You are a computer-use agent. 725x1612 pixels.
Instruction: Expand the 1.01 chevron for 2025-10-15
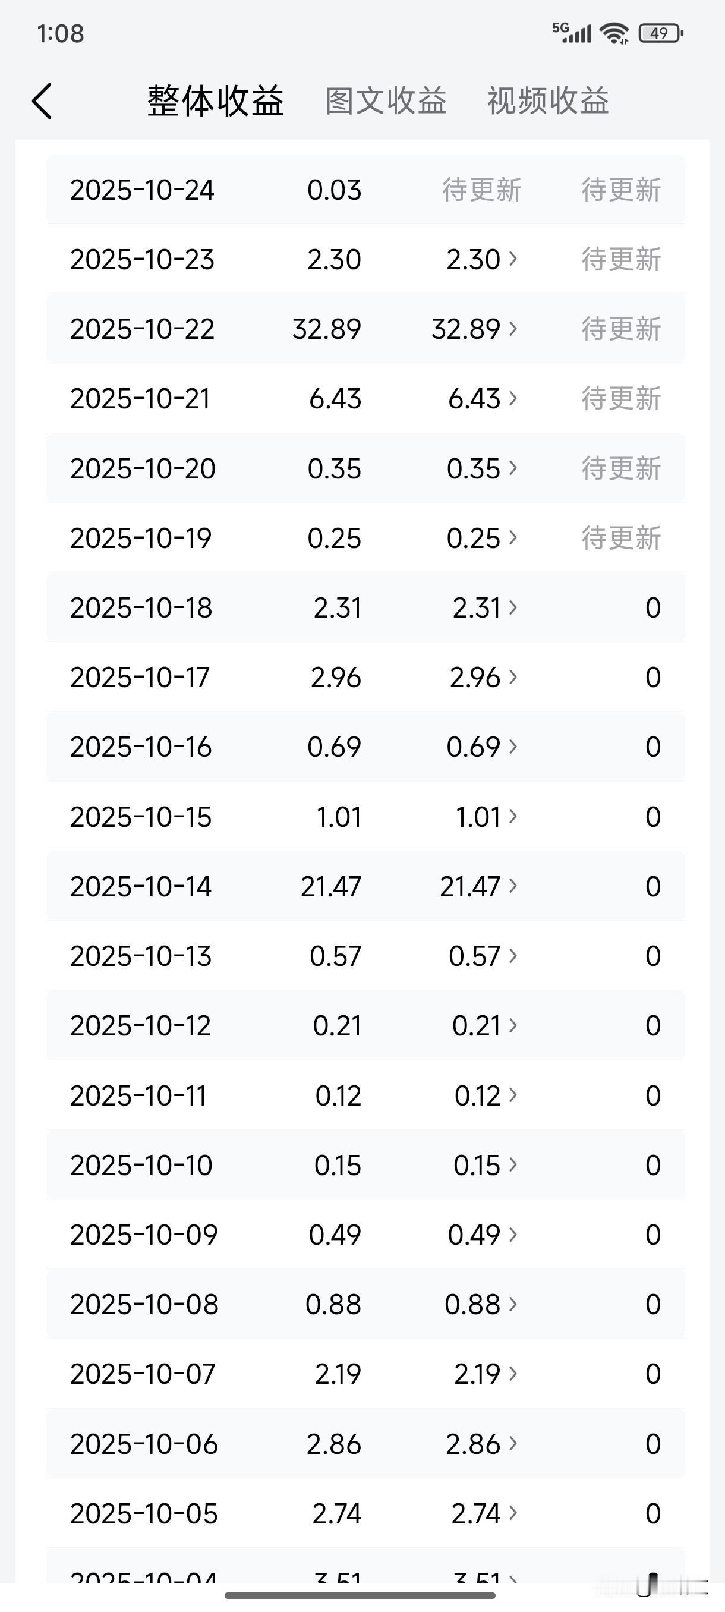[513, 816]
